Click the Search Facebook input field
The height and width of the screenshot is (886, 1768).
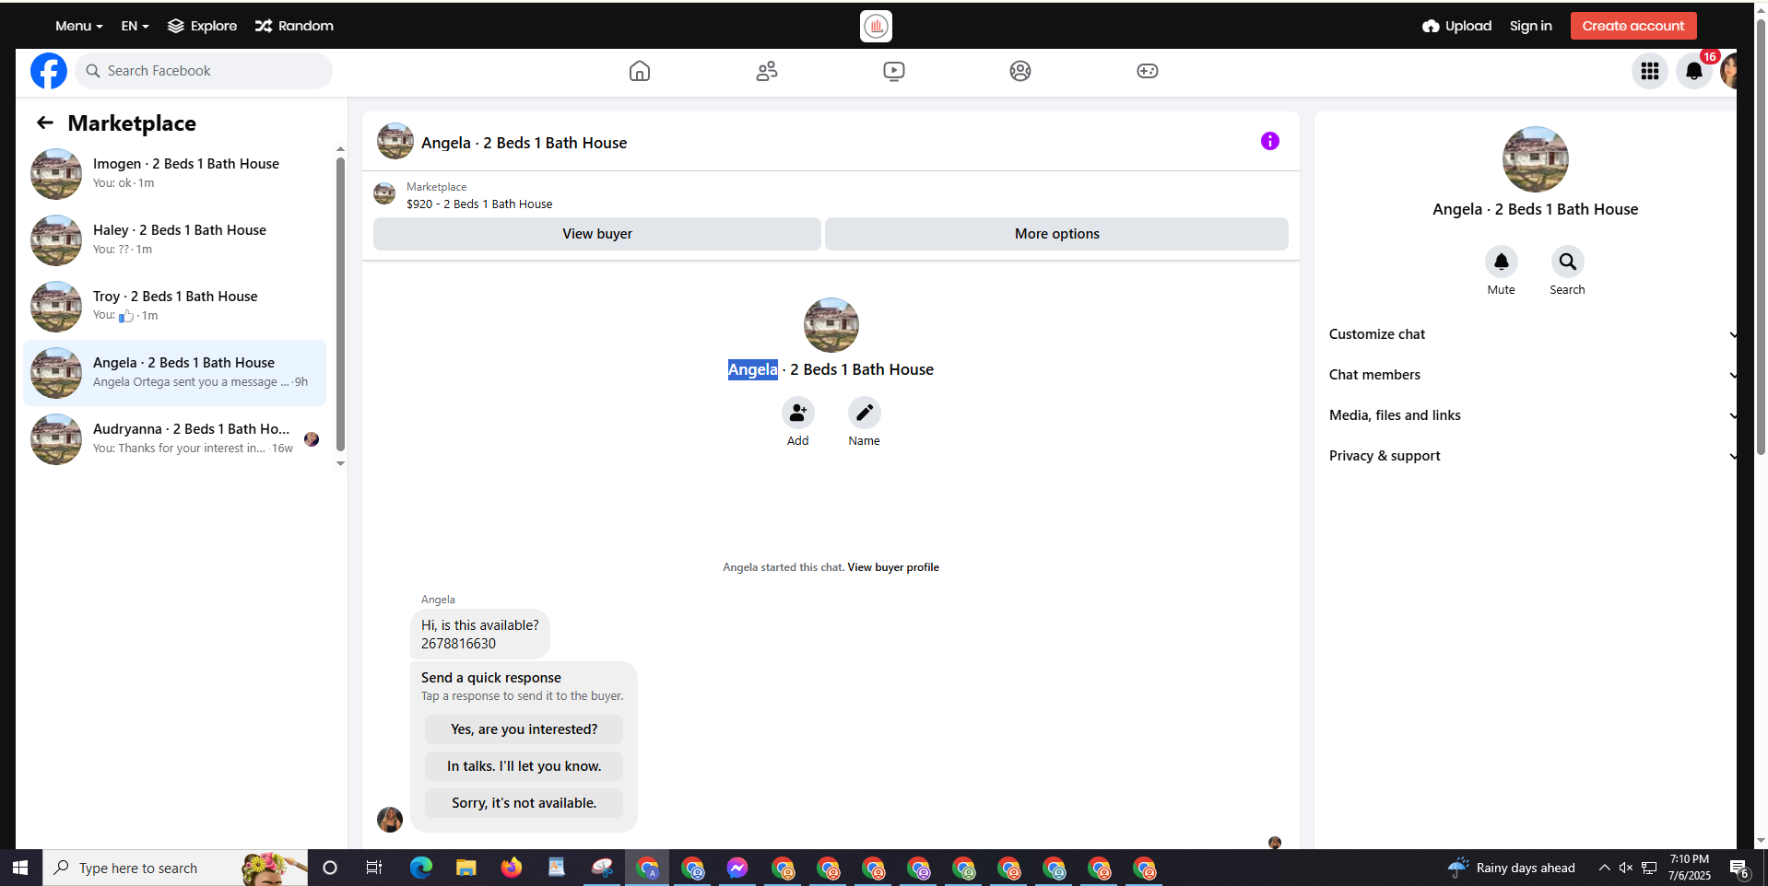pyautogui.click(x=204, y=71)
